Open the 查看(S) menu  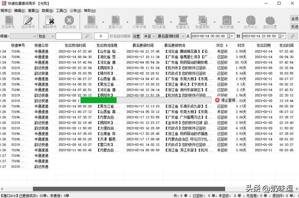pos(34,11)
